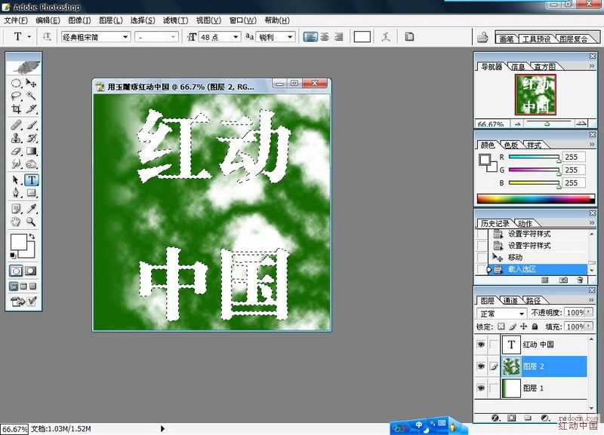Open the 滤镜(T) menu
The width and height of the screenshot is (604, 435).
coord(176,20)
